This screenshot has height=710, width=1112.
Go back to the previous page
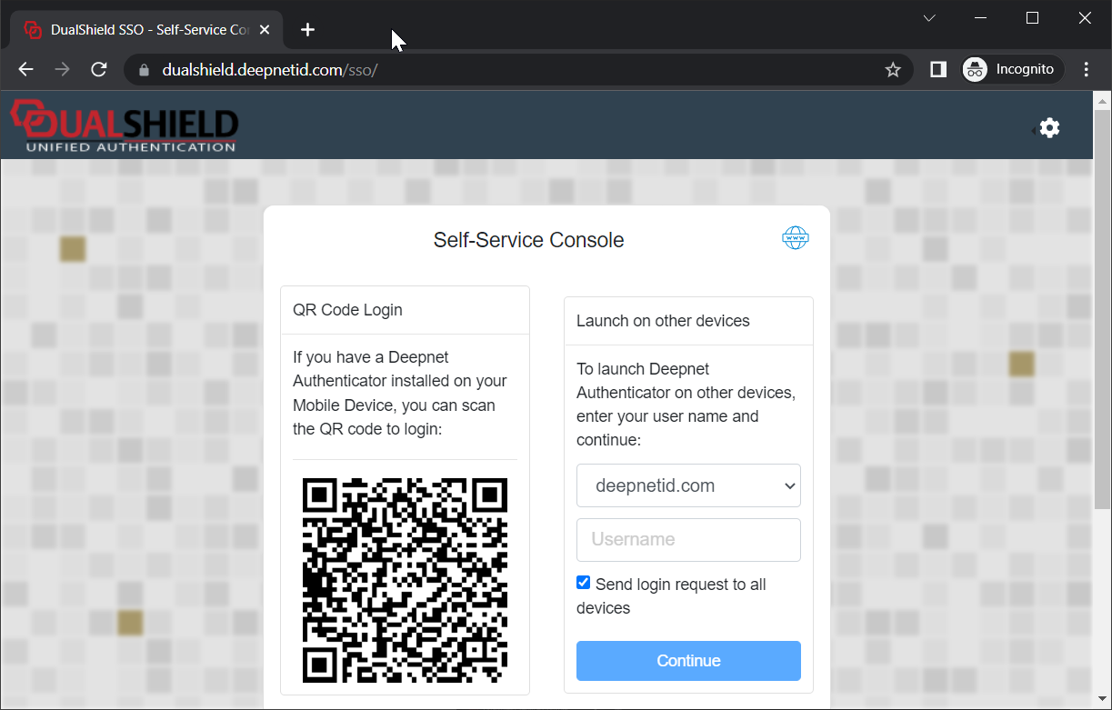pos(25,70)
